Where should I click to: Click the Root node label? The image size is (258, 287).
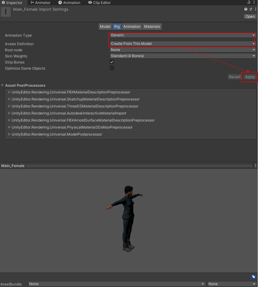pyautogui.click(x=14, y=50)
